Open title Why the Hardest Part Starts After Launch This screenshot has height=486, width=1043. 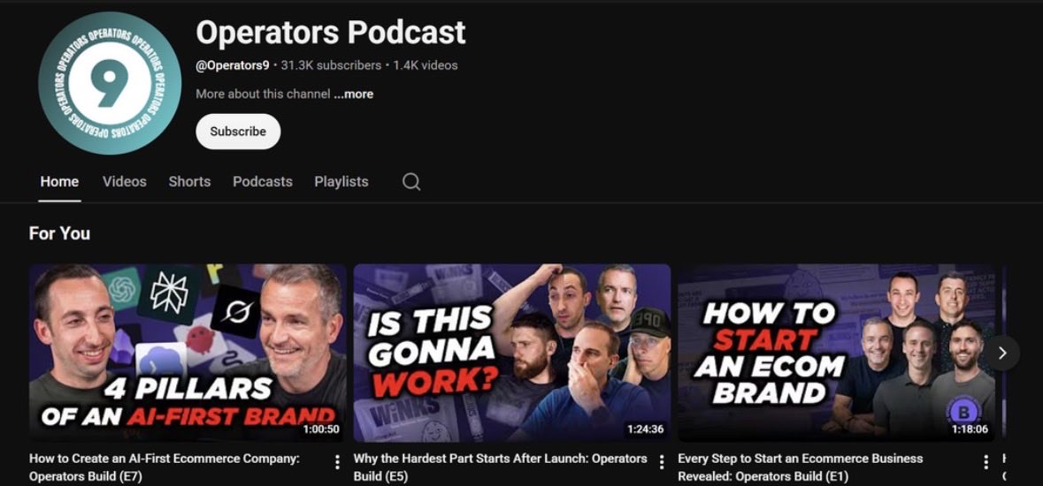500,467
